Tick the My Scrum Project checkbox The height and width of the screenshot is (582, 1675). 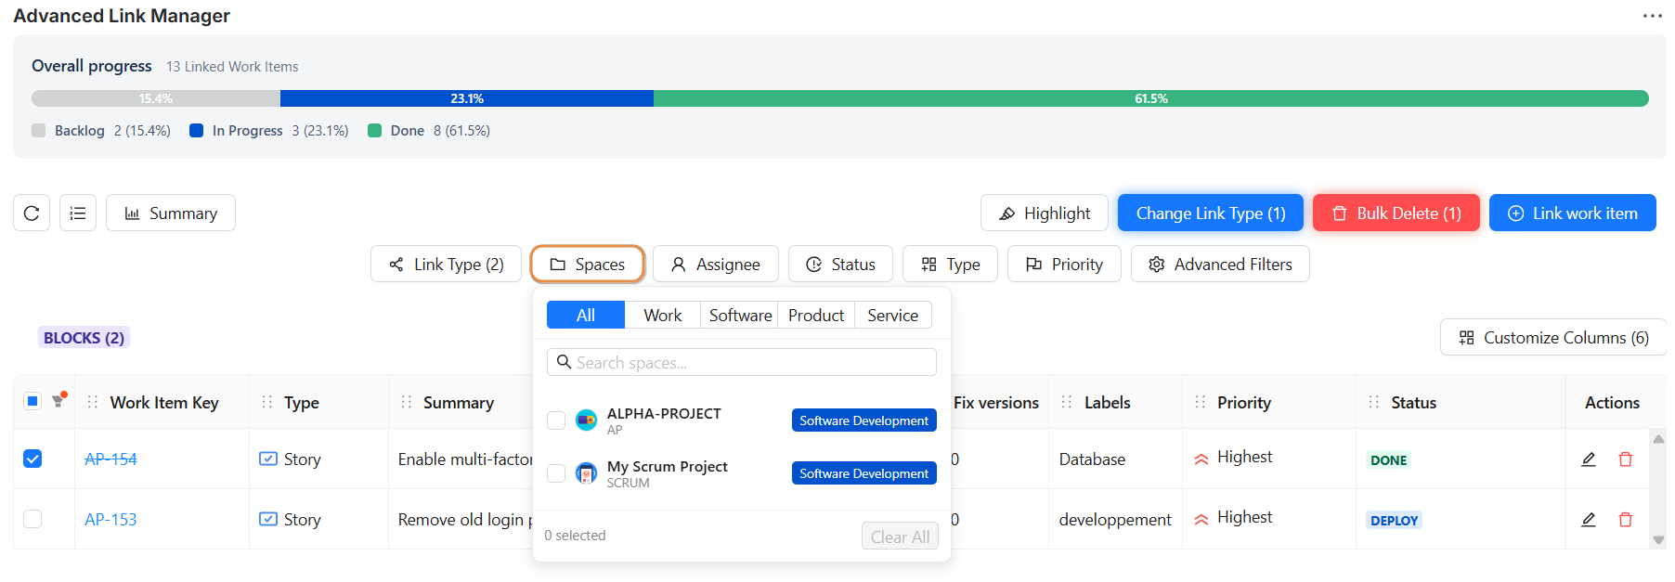pyautogui.click(x=556, y=473)
